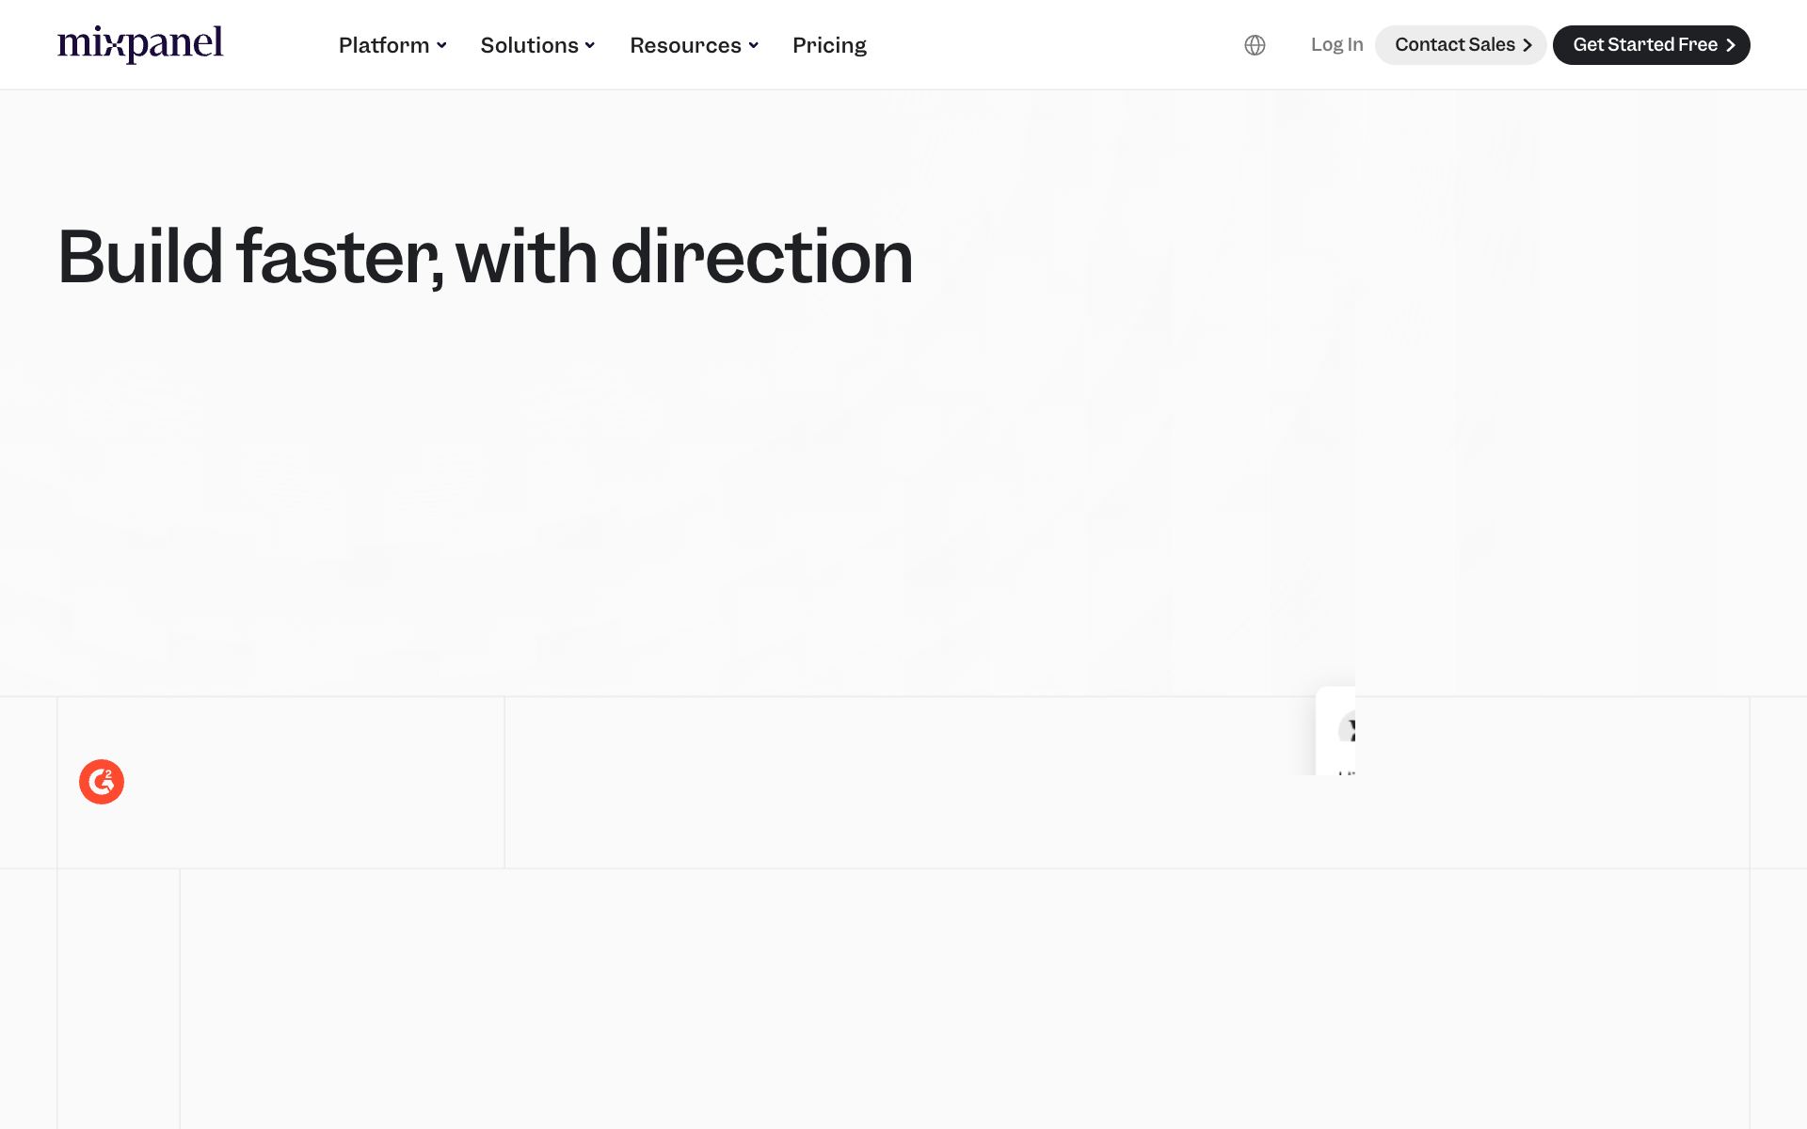Click the partially visible white card

tap(1335, 731)
